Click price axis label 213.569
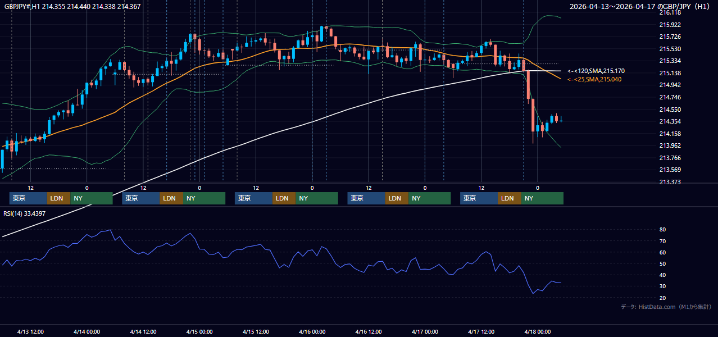718x337 pixels. [x=670, y=170]
